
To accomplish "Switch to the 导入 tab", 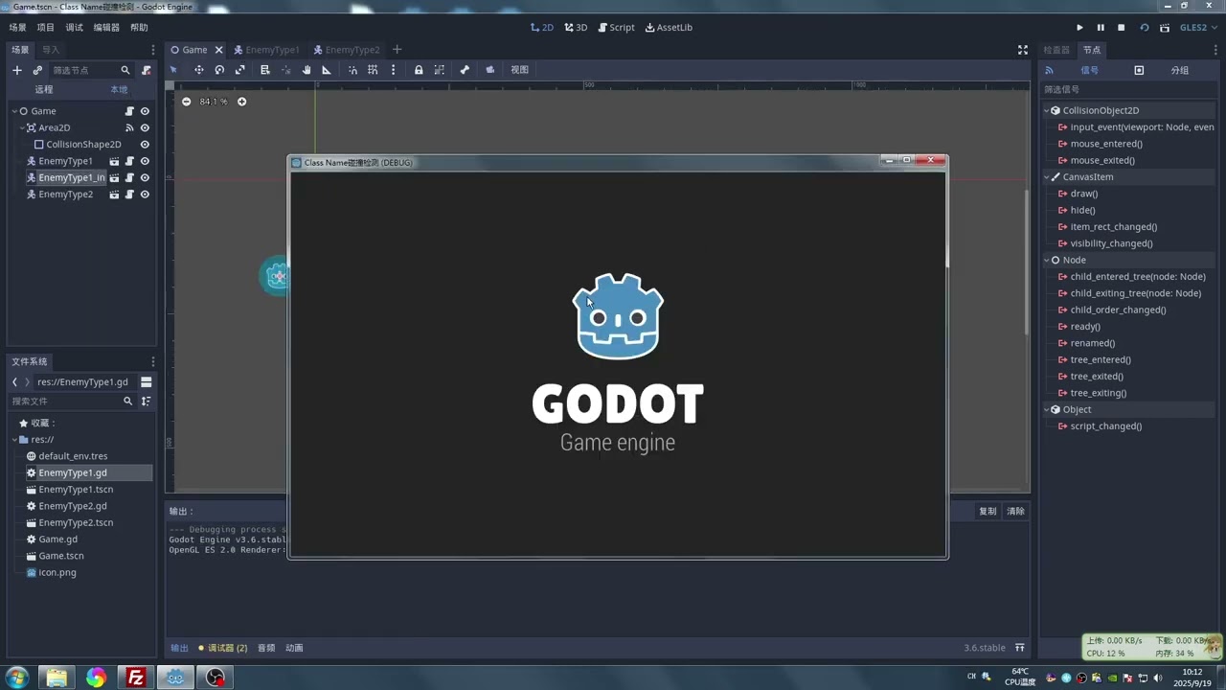I will pos(50,50).
